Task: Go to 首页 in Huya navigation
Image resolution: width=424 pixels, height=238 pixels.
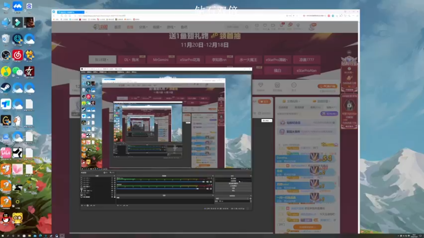Action: [x=118, y=27]
